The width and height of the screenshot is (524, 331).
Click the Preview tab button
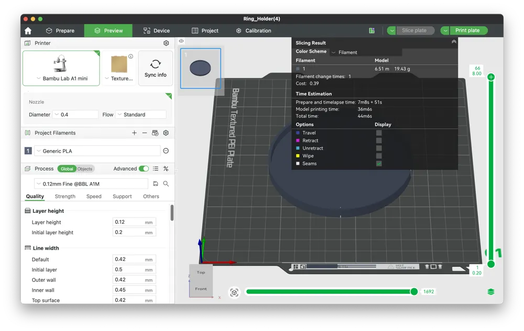coord(108,31)
